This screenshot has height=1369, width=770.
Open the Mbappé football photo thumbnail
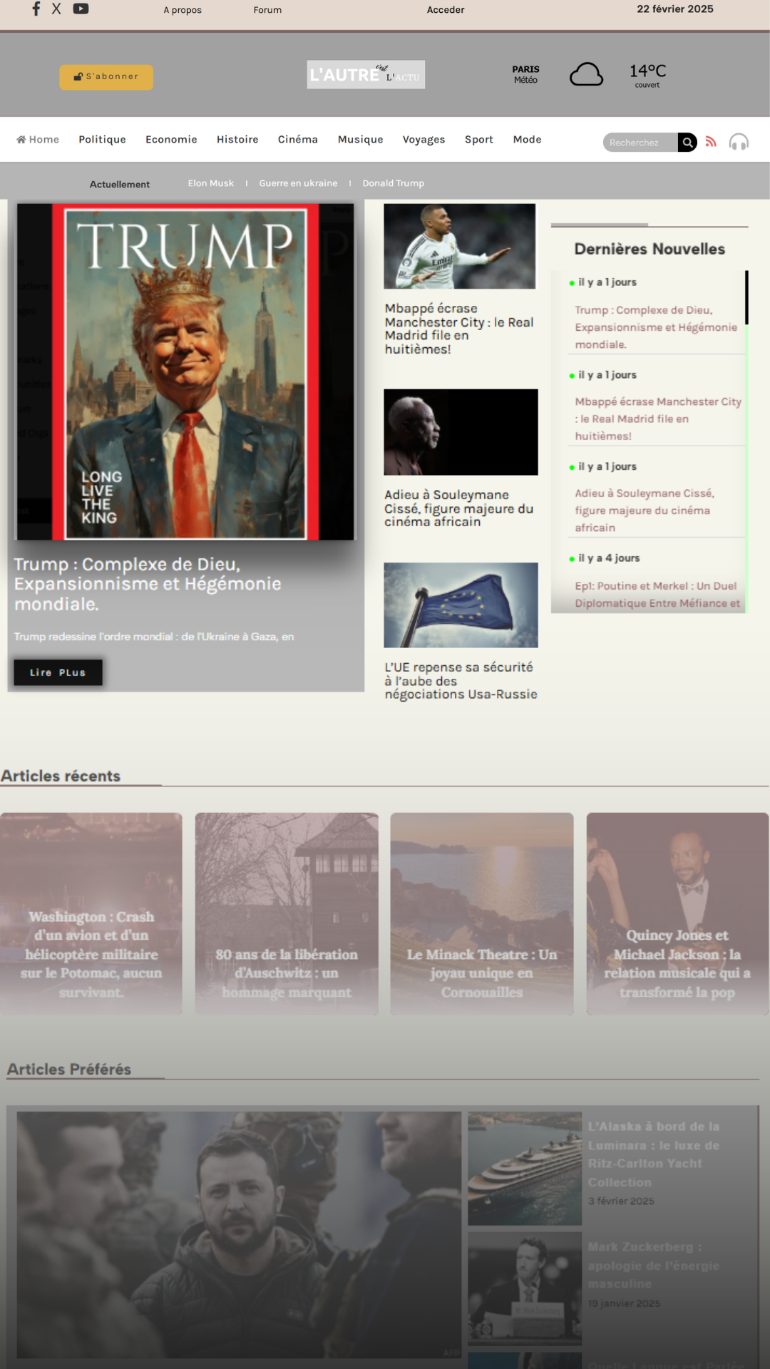[x=460, y=246]
